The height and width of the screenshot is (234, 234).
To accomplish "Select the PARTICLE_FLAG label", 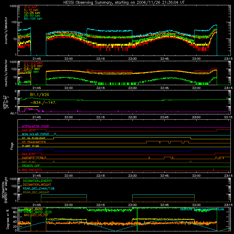I will point(33,158).
